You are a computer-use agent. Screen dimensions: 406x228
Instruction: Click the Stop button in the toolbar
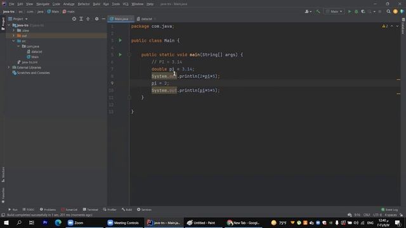pos(380,11)
